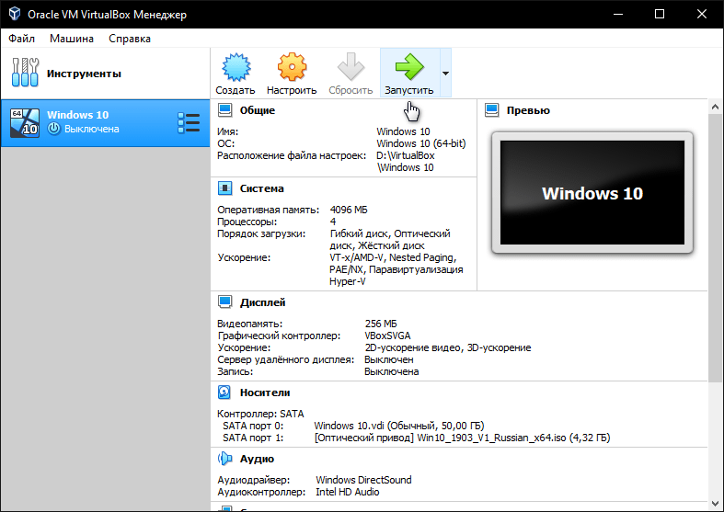Screen dimensions: 724x512
Task: Click the Intel HD Audio value
Action: (x=347, y=492)
